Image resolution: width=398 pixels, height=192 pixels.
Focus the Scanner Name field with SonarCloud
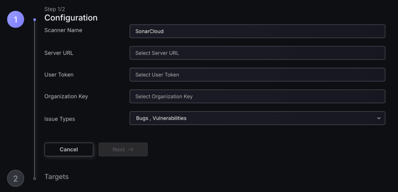pyautogui.click(x=257, y=31)
